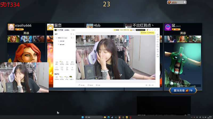Image resolution: width=213 pixels, height=119 pixels.
Task: Click the taskbar search box
Action: coord(94,117)
